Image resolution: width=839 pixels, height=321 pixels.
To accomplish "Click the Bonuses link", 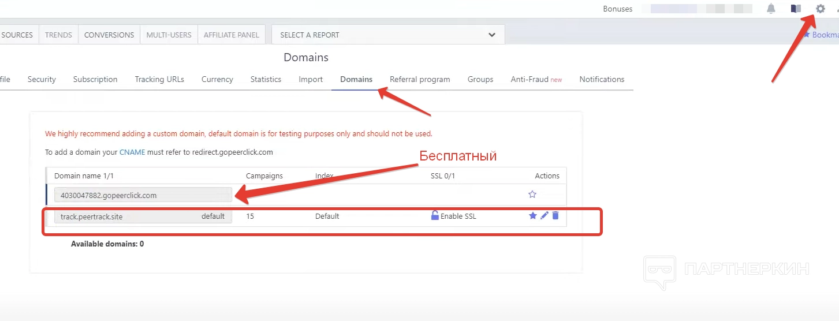I will (618, 9).
